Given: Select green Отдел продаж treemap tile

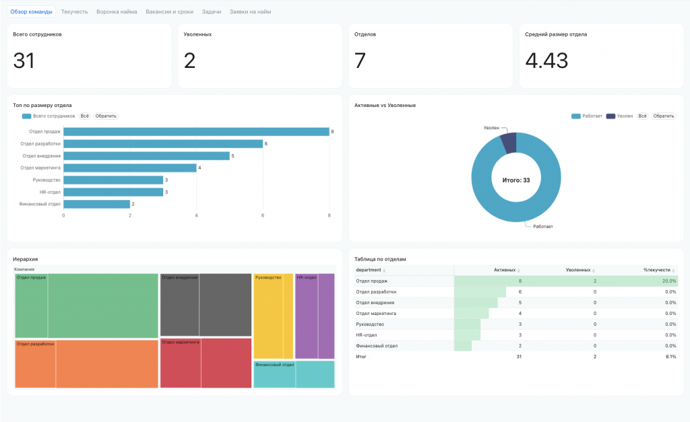Looking at the screenshot, I should click(87, 306).
